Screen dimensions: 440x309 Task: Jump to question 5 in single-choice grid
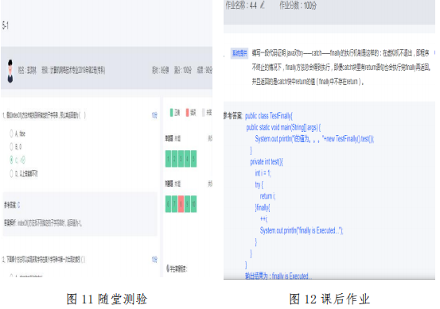coord(193,159)
